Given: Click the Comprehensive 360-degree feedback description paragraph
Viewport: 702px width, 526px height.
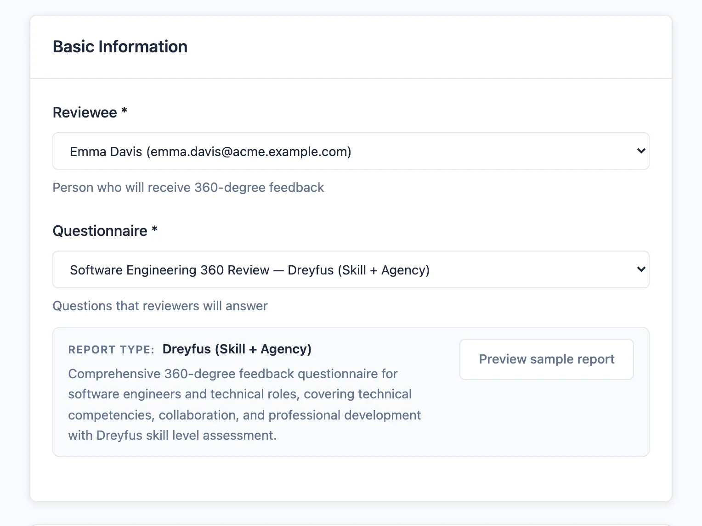Looking at the screenshot, I should (244, 404).
